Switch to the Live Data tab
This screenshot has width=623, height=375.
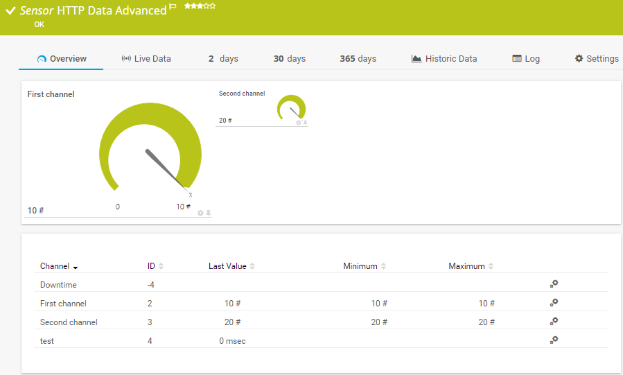pyautogui.click(x=146, y=59)
